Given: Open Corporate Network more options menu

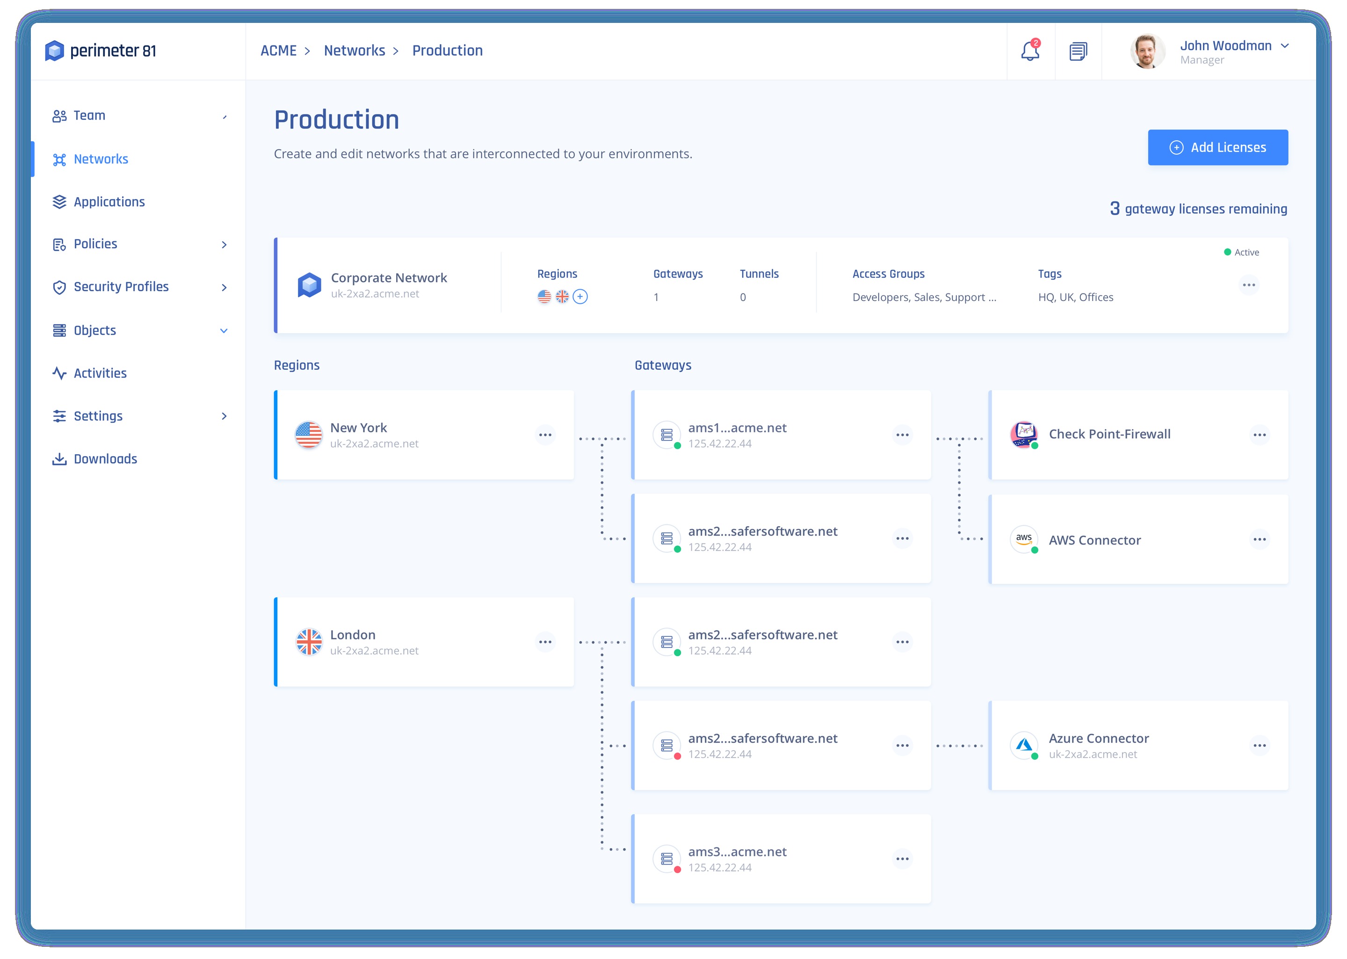Looking at the screenshot, I should click(1249, 285).
